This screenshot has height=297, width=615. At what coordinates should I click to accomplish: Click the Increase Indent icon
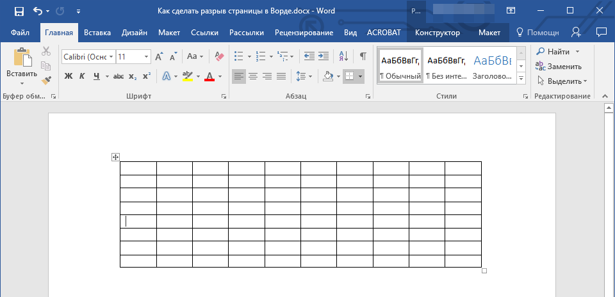click(x=324, y=57)
